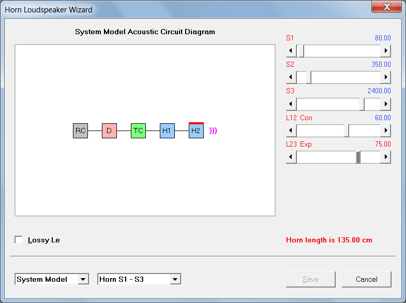Decrease S1 with left arrow
The height and width of the screenshot is (303, 406).
[x=291, y=51]
